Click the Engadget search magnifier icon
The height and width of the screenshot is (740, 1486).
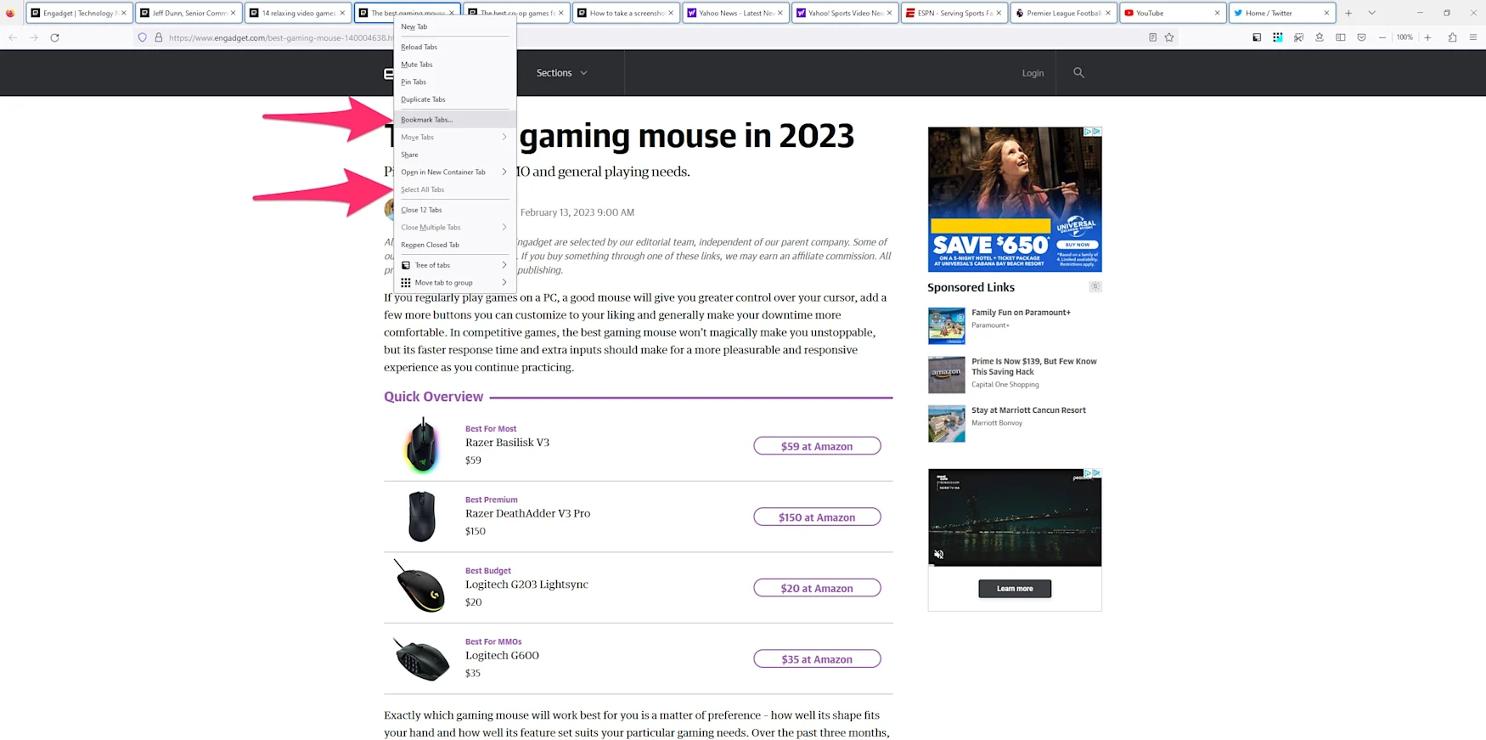point(1078,73)
